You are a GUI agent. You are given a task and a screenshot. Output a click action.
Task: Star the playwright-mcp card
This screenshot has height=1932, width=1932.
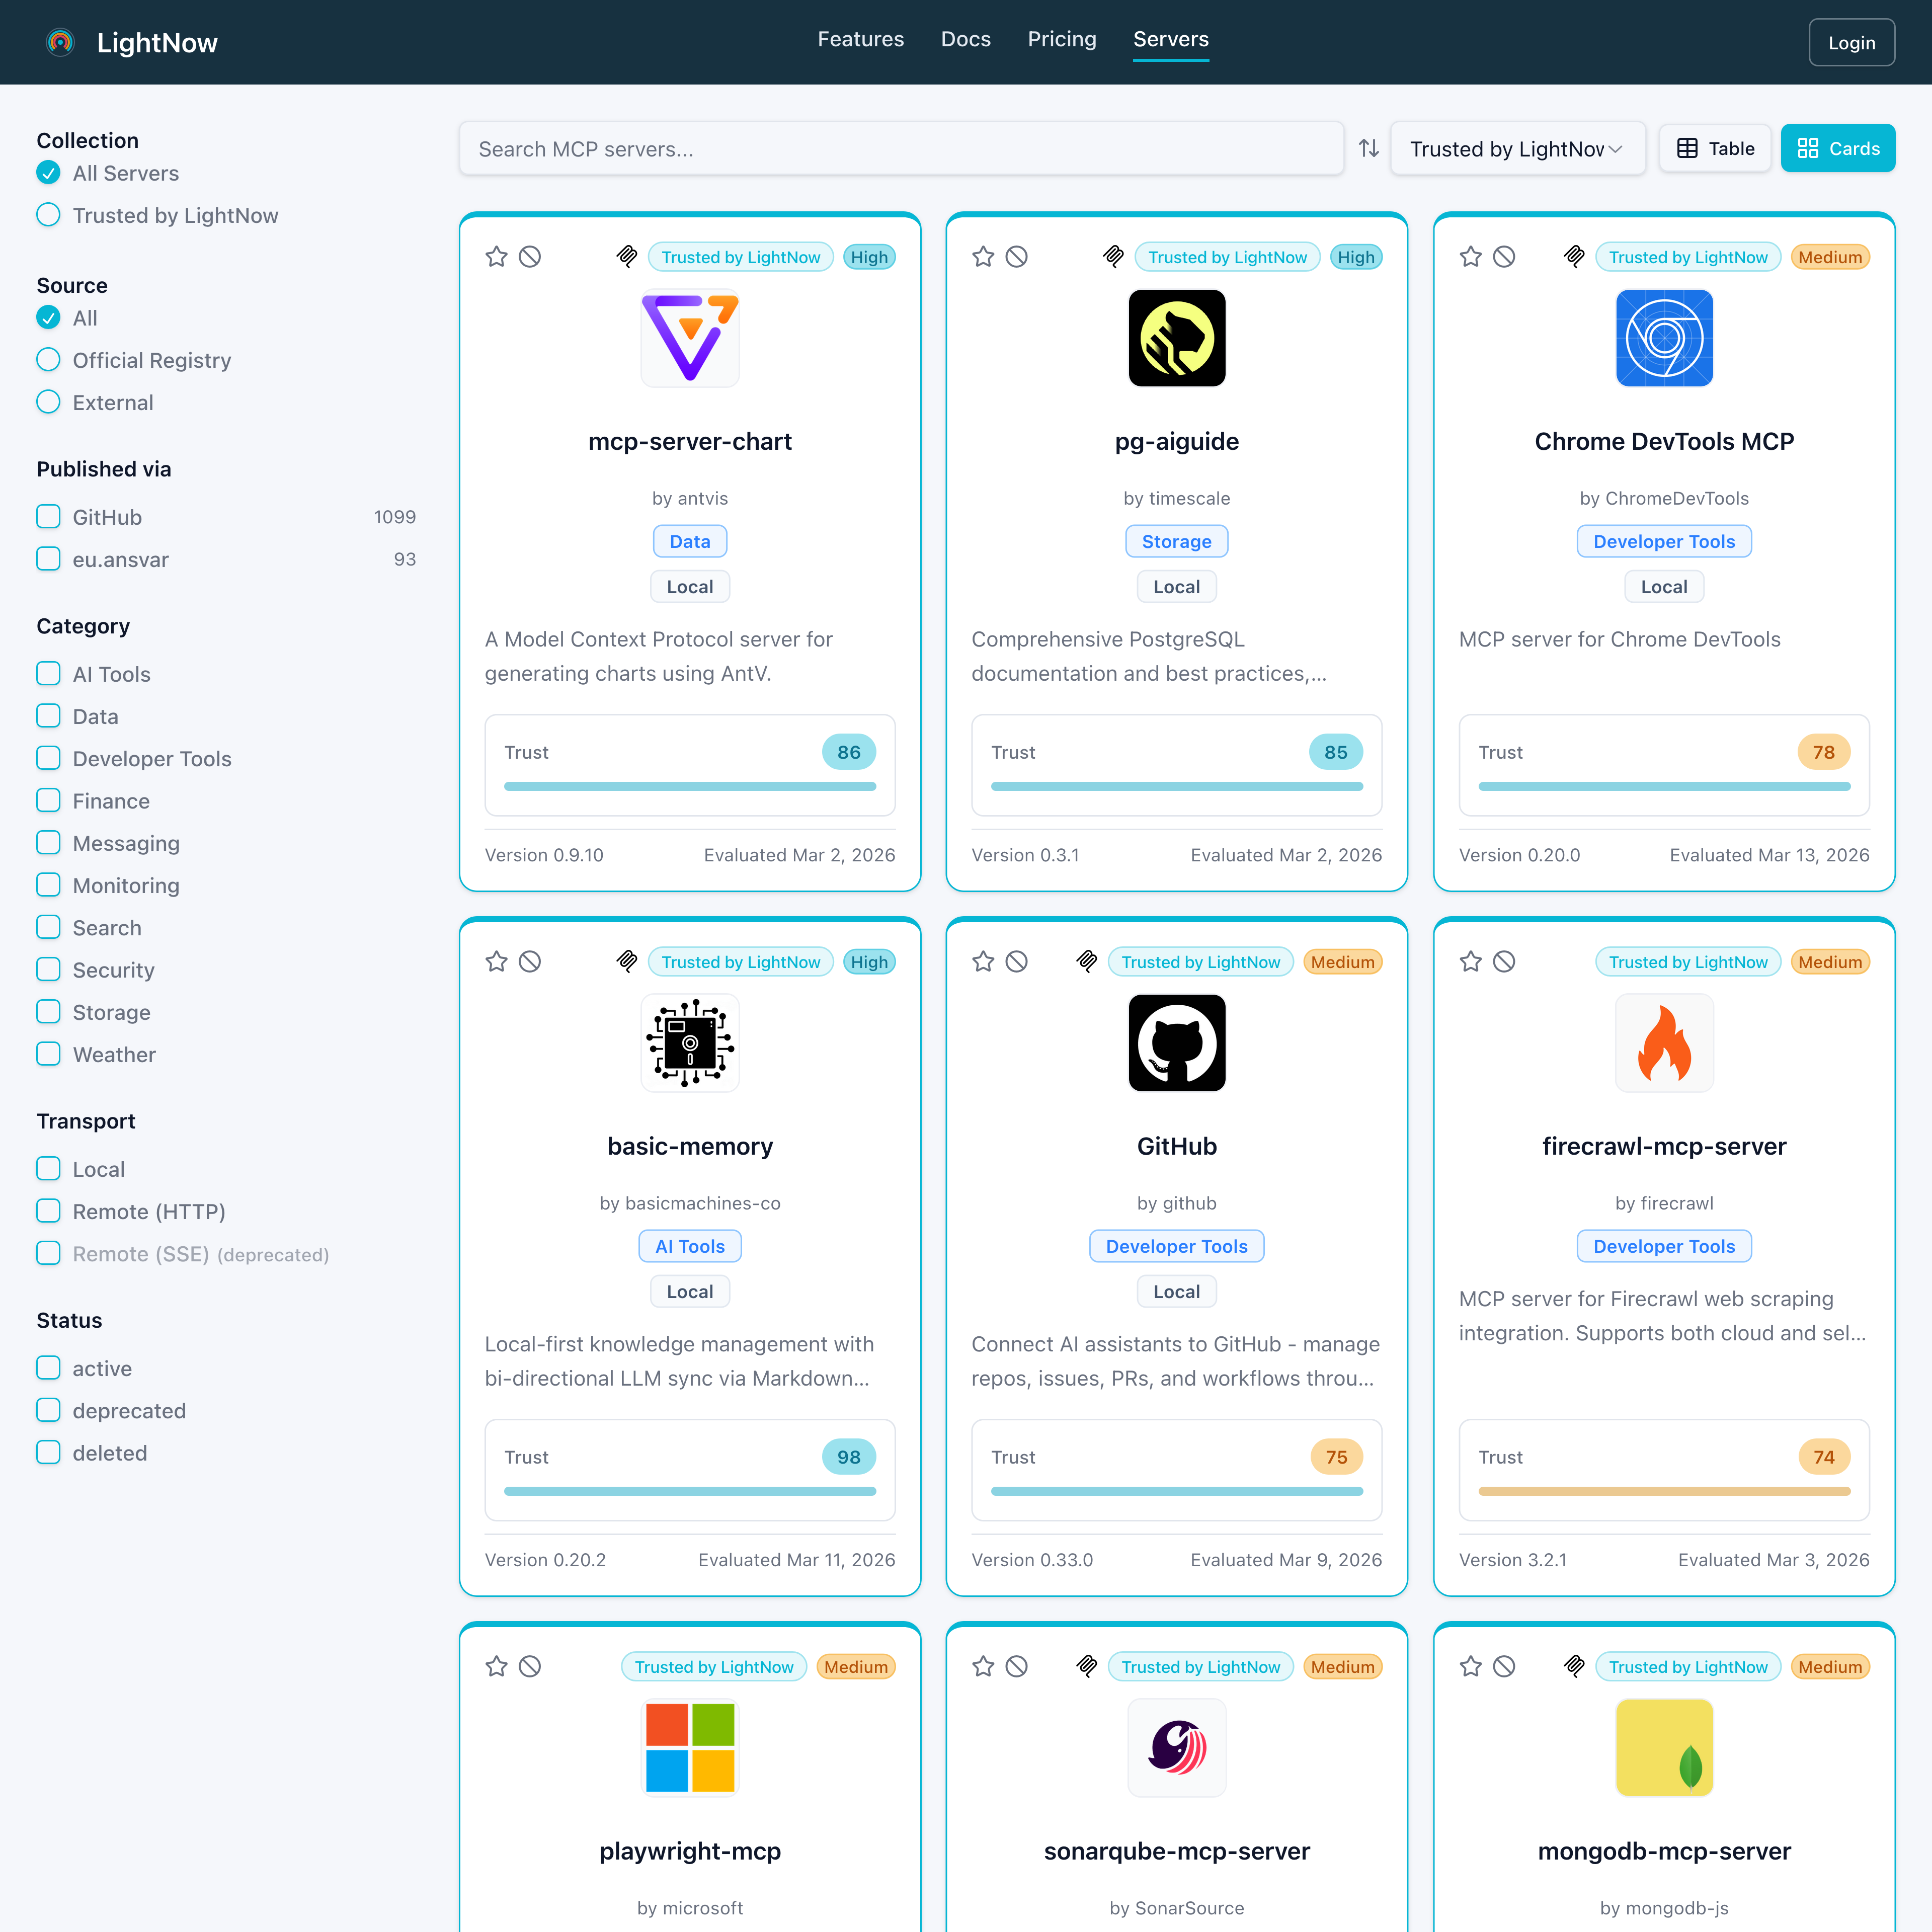point(497,1667)
